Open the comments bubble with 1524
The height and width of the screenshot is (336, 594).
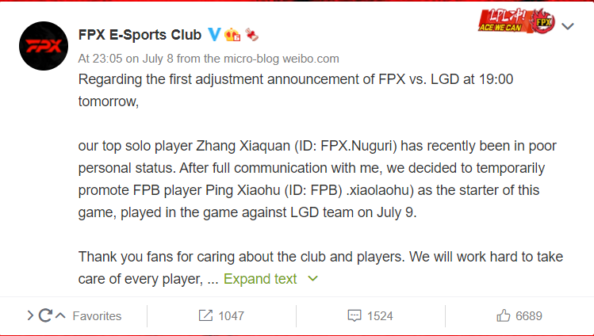click(x=370, y=316)
